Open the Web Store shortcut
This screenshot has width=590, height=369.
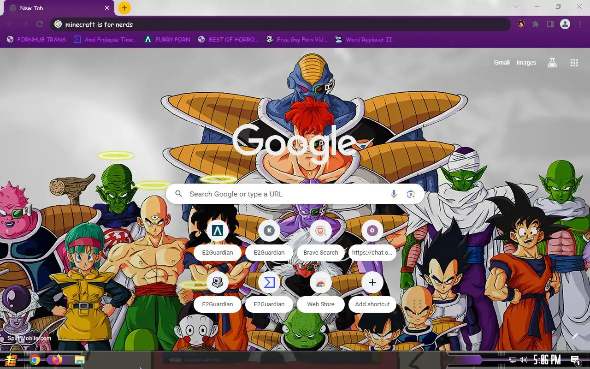coord(321,292)
